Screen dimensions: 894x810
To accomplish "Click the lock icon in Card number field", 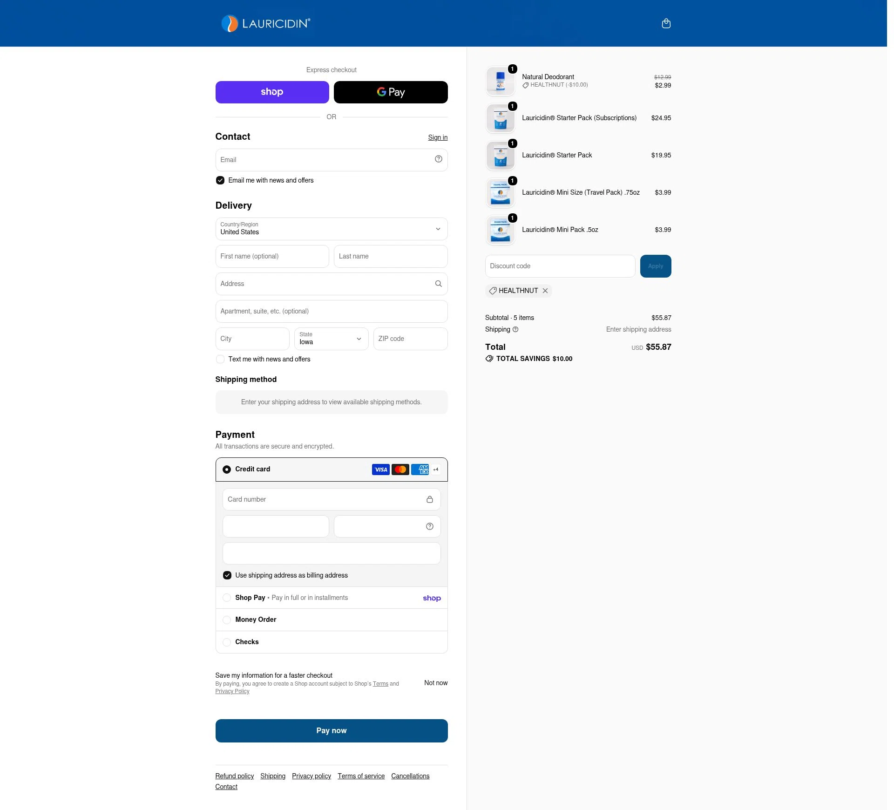I will (429, 499).
